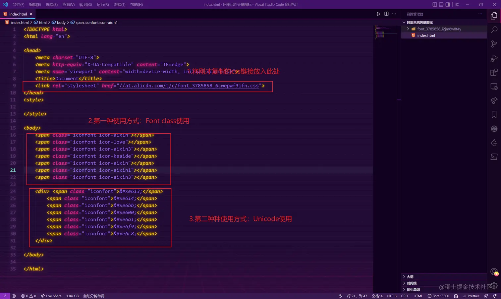The height and width of the screenshot is (299, 501).
Task: Toggle the secondary side bar layout icon
Action: [x=448, y=4]
